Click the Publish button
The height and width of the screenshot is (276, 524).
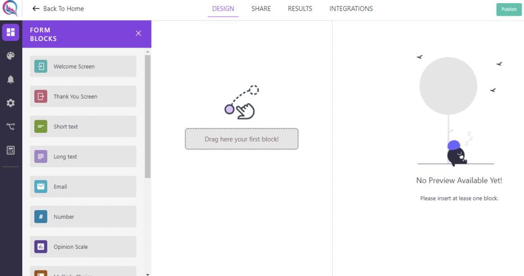[509, 9]
